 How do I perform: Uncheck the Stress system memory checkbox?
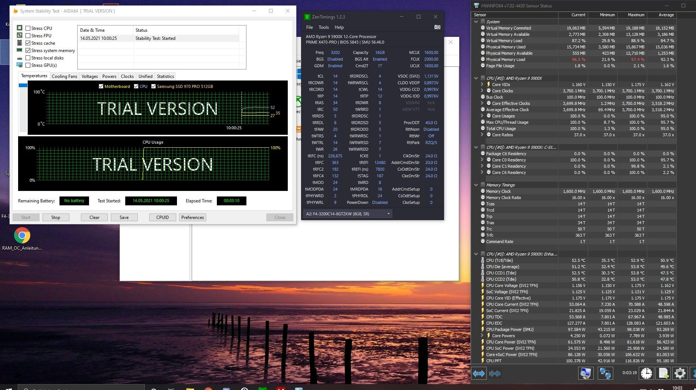point(28,50)
